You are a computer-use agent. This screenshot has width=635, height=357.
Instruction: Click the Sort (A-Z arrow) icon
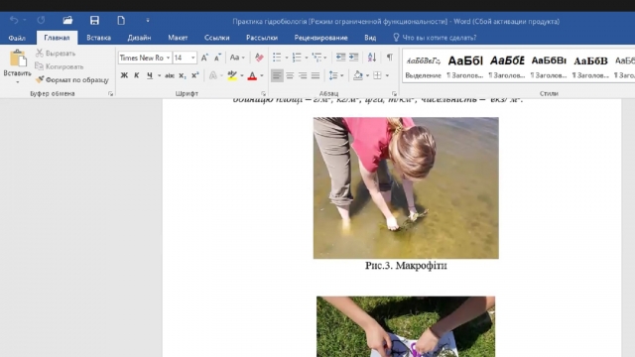coord(372,58)
